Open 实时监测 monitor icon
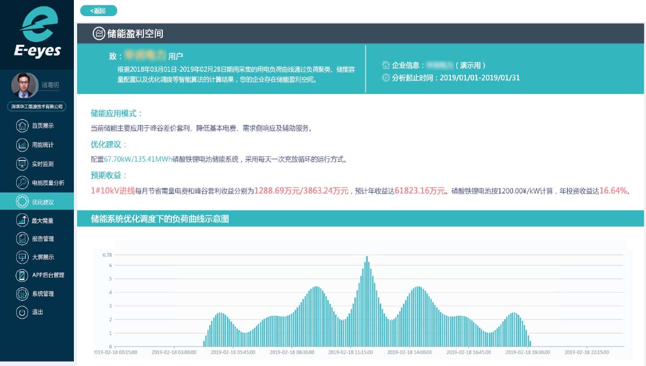The width and height of the screenshot is (646, 366). click(22, 164)
